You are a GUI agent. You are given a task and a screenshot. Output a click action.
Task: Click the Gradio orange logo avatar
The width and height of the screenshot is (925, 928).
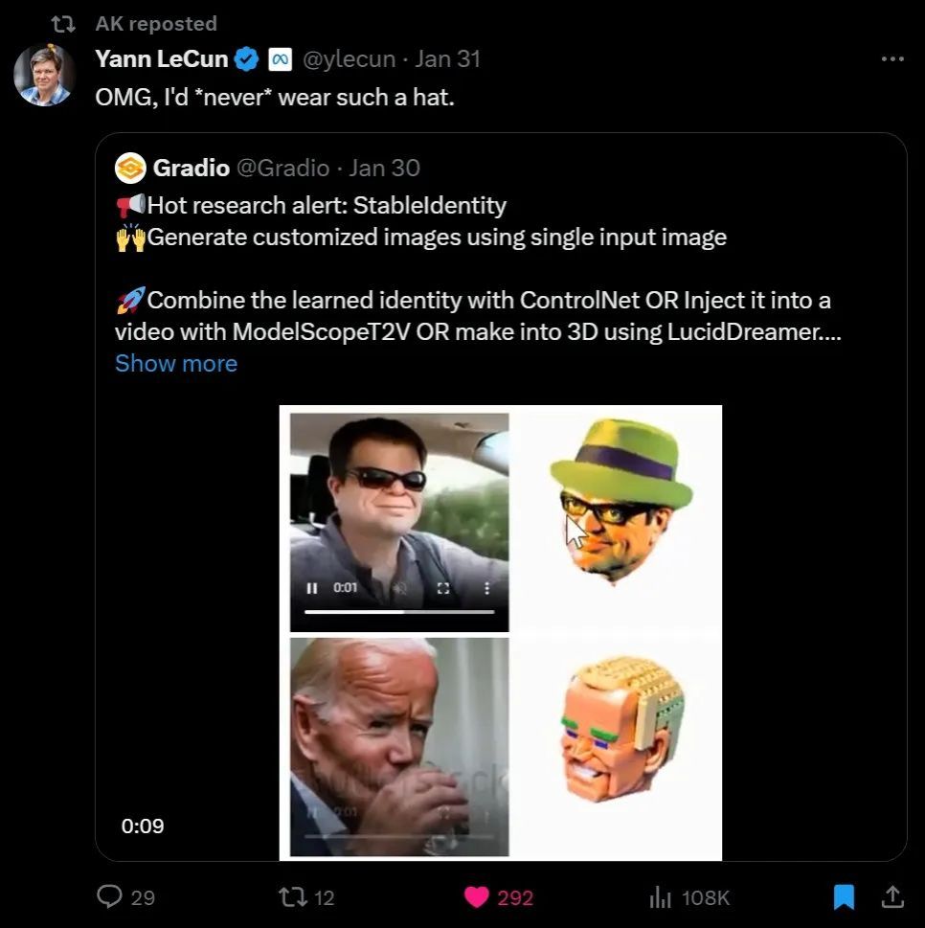[130, 169]
